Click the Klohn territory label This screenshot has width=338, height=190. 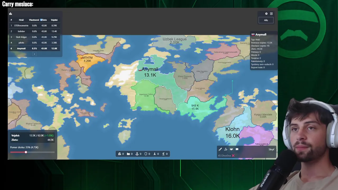pyautogui.click(x=232, y=132)
